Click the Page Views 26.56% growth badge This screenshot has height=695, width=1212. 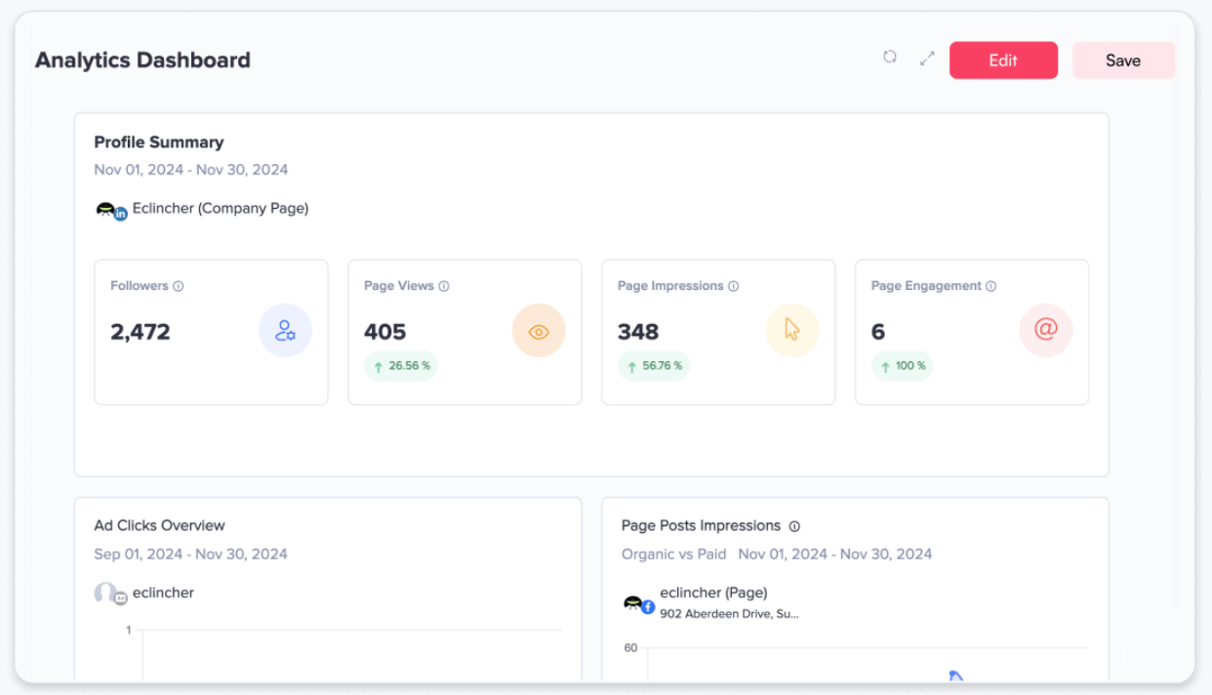coord(401,366)
